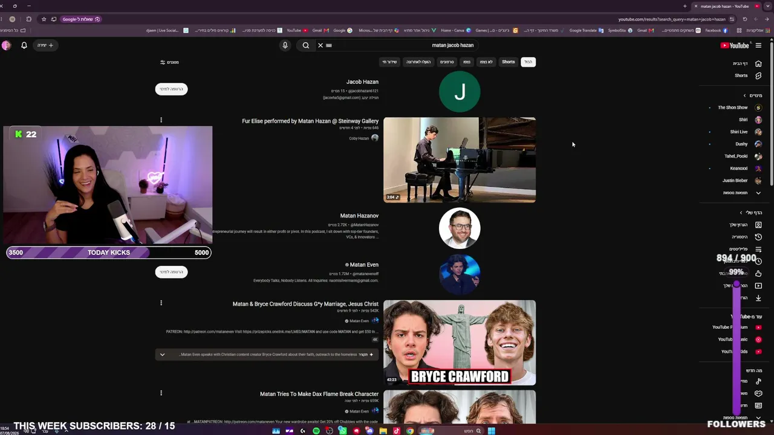This screenshot has height=435, width=774.
Task: Select the 'סרטונים' filter chip
Action: 447,62
